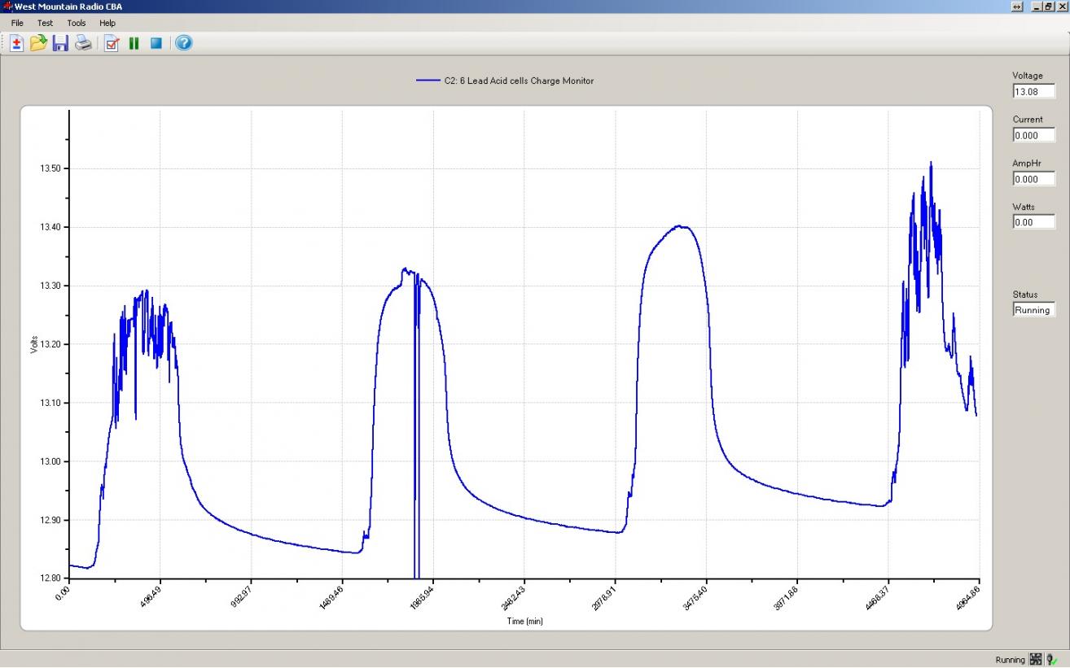Open a saved test with folder icon
The height and width of the screenshot is (668, 1070).
click(38, 43)
